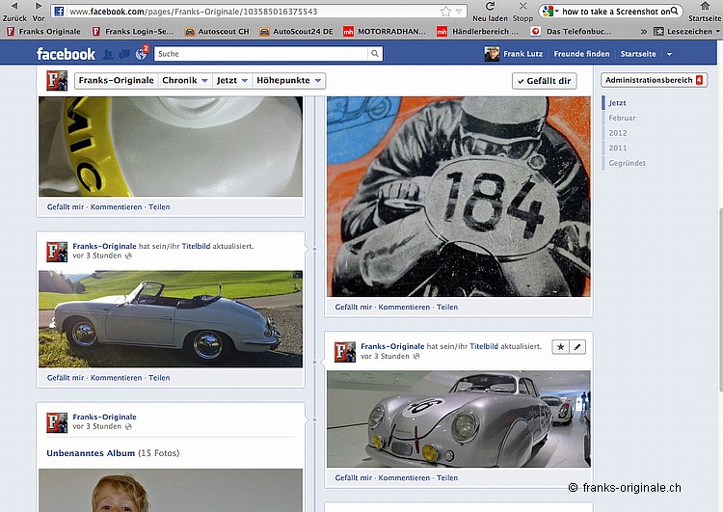The height and width of the screenshot is (512, 723).
Task: Expand the Jetzt dropdown
Action: (232, 81)
